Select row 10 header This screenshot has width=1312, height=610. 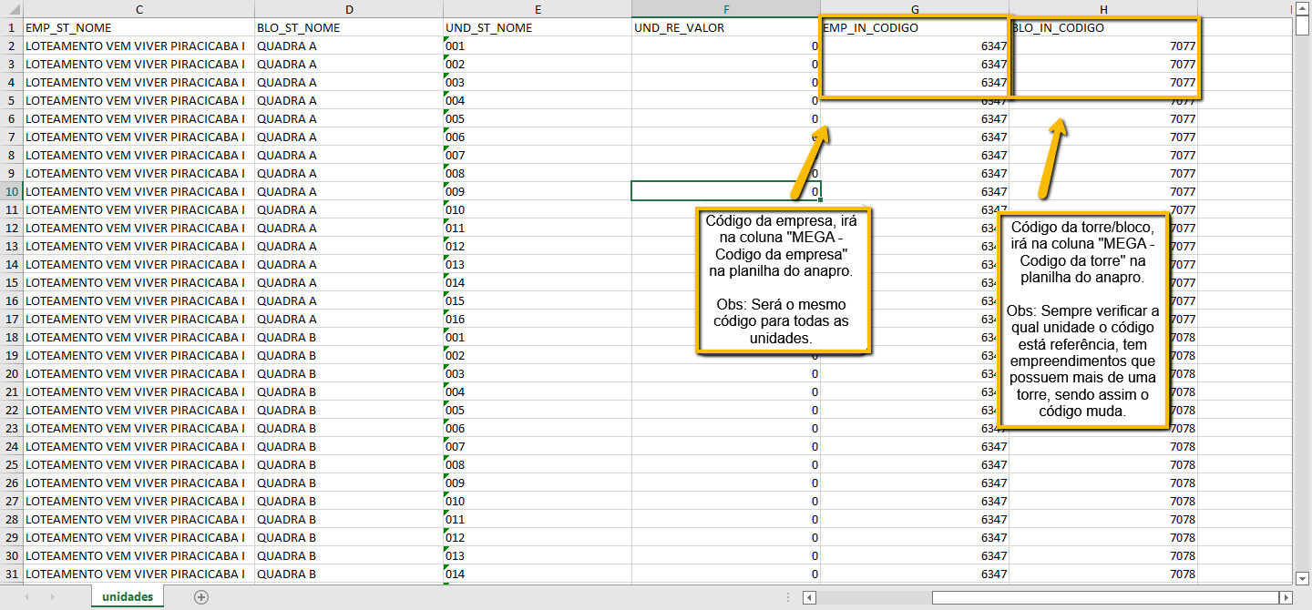11,191
